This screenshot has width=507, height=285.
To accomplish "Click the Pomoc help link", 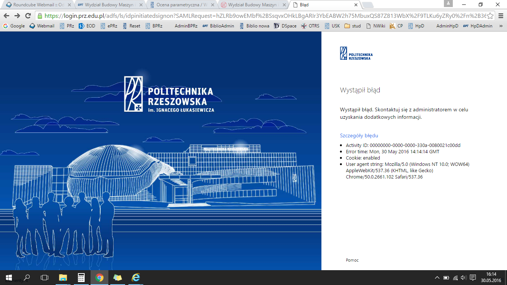I will click(x=352, y=260).
